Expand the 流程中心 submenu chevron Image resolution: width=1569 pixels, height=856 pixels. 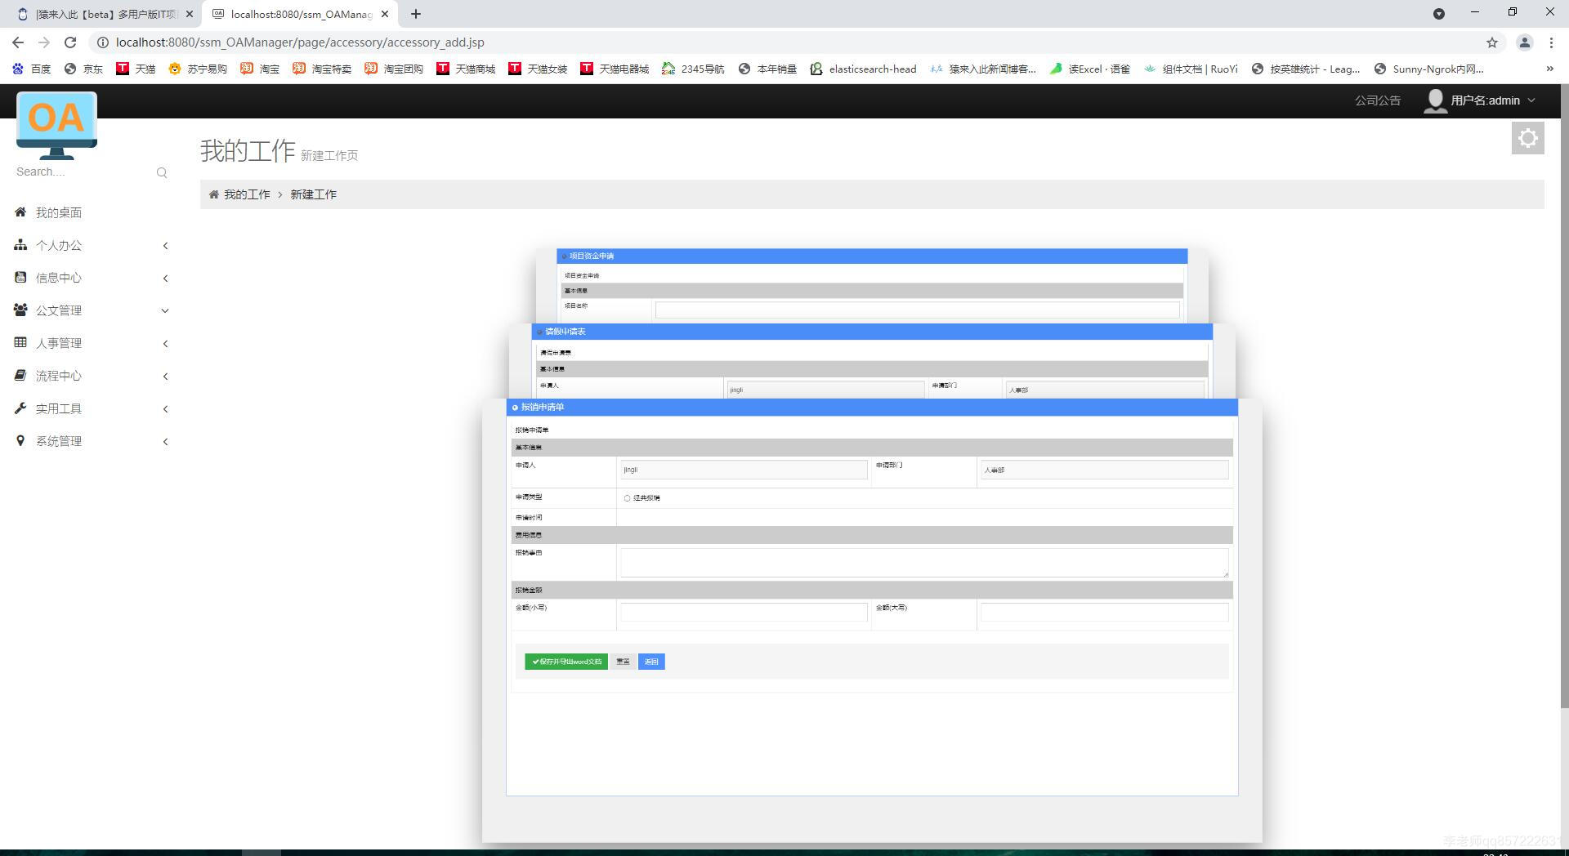click(x=165, y=376)
